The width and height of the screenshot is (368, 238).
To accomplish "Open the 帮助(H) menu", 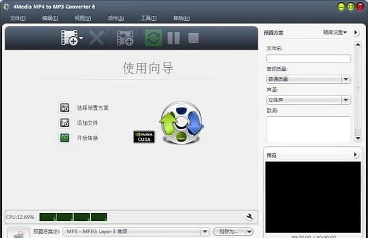I will pos(182,18).
